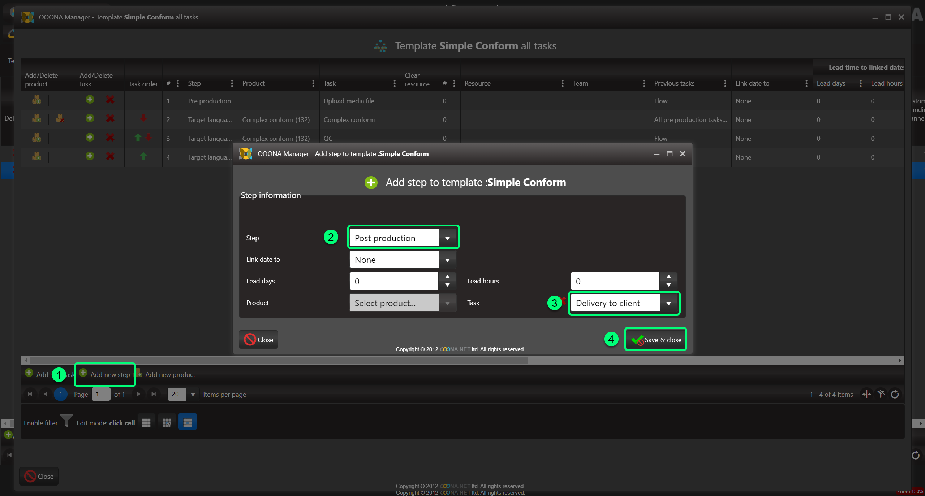This screenshot has width=925, height=496.
Task: Open the Step dropdown showing Post production
Action: coord(447,238)
